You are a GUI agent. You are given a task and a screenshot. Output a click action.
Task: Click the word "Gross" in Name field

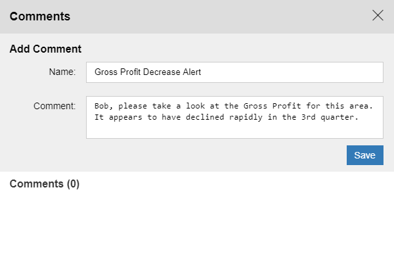(106, 72)
